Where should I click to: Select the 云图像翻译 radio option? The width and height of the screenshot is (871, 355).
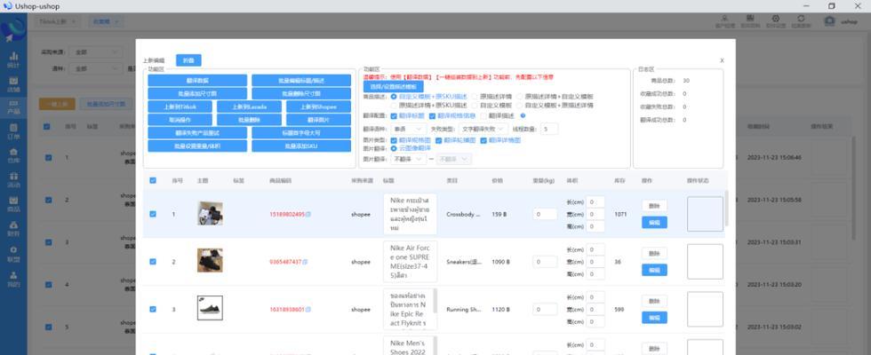click(394, 149)
